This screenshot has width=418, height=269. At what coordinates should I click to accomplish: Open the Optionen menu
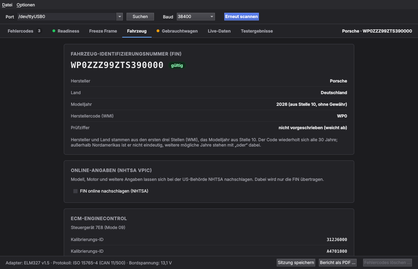coord(26,5)
